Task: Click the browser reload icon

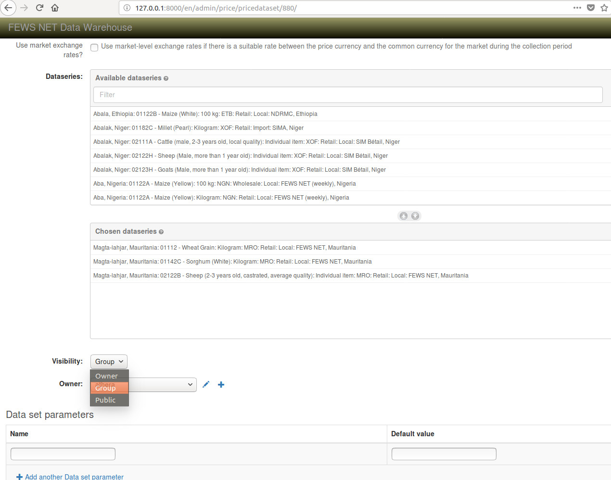Action: point(39,8)
